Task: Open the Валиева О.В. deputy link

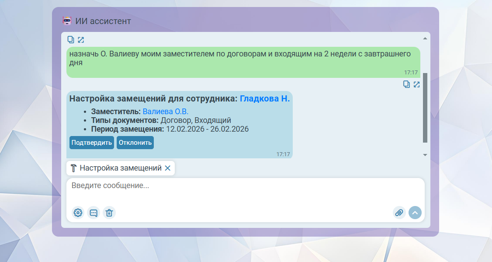Action: tap(165, 112)
